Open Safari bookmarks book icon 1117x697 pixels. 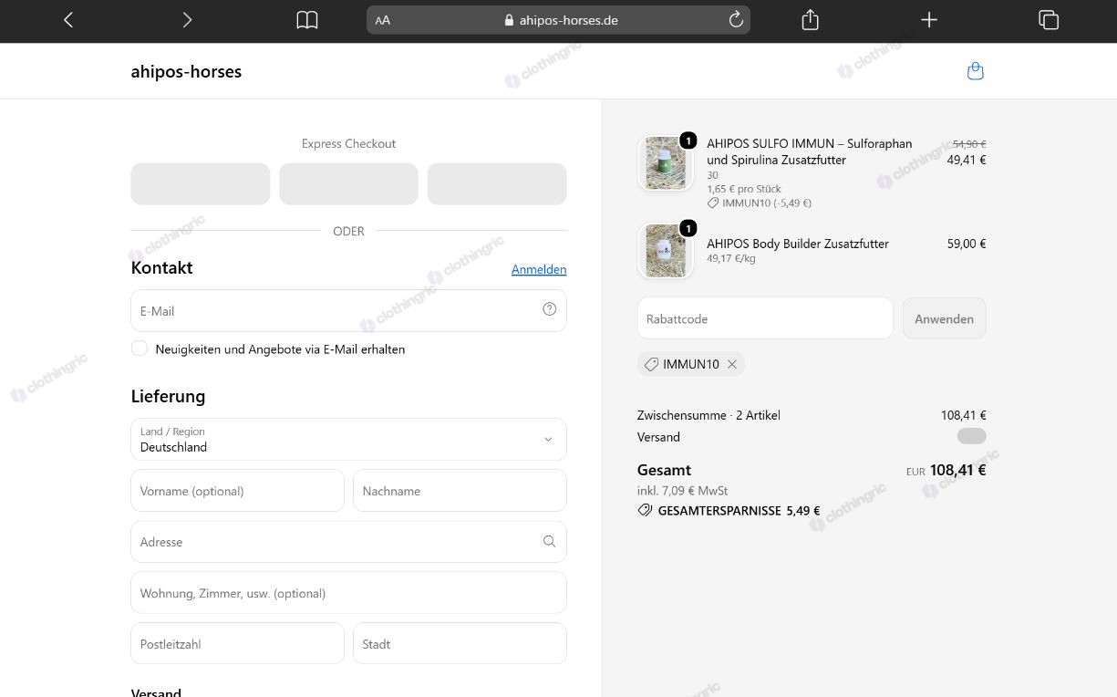307,20
